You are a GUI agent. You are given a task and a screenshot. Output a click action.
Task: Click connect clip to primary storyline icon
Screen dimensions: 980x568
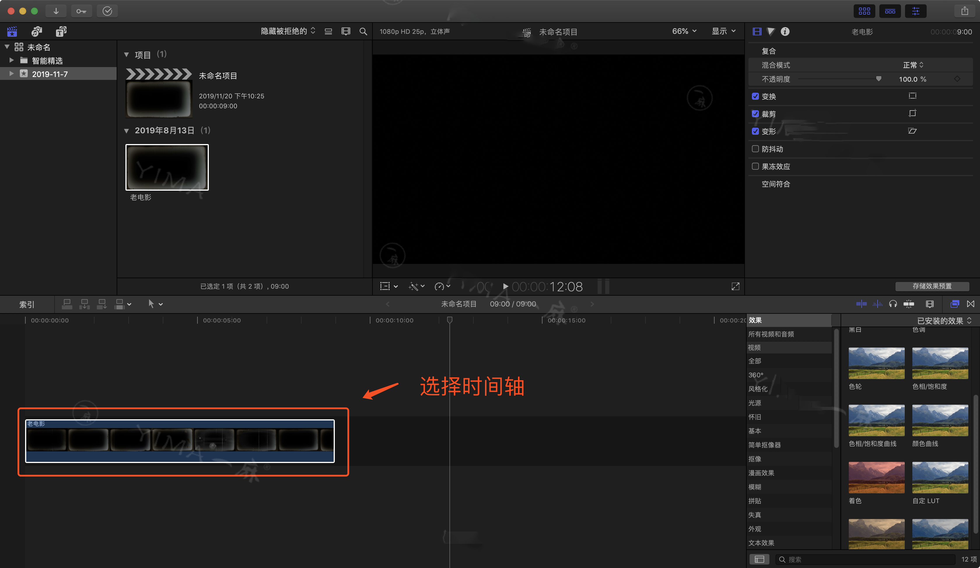pyautogui.click(x=67, y=304)
